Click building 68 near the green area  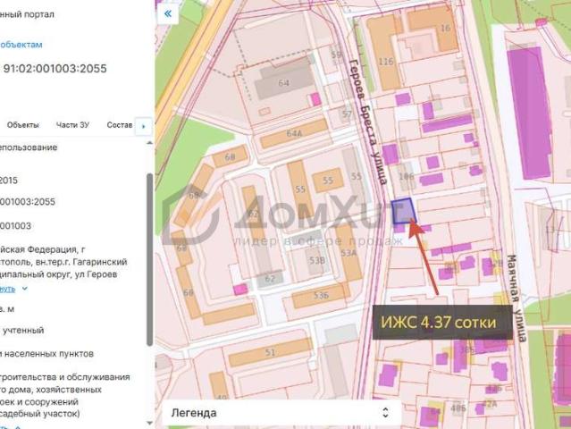click(x=231, y=157)
